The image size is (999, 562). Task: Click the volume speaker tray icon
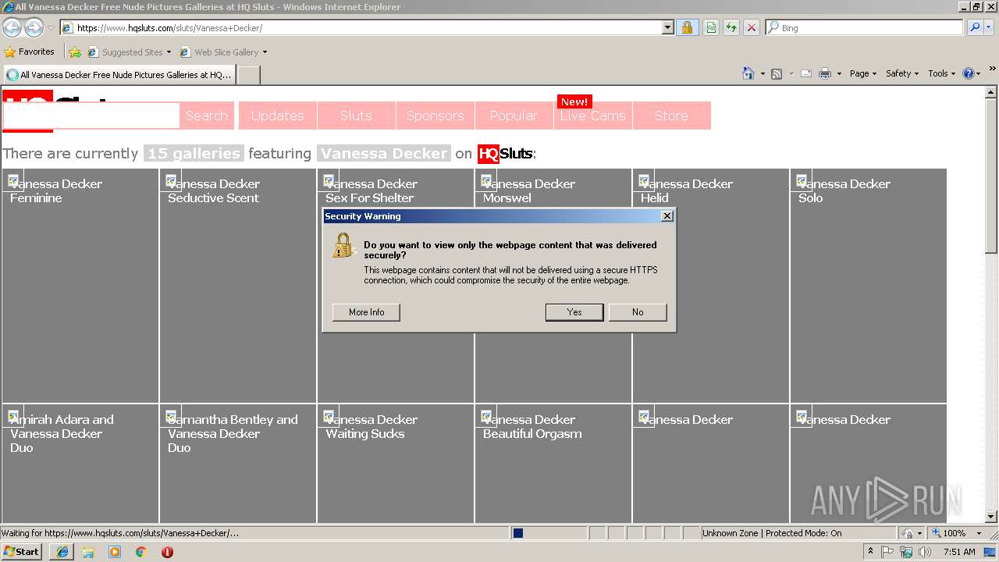pos(925,552)
